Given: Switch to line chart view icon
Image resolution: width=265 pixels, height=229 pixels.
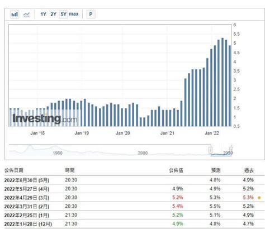Looking at the screenshot, I should [x=26, y=15].
